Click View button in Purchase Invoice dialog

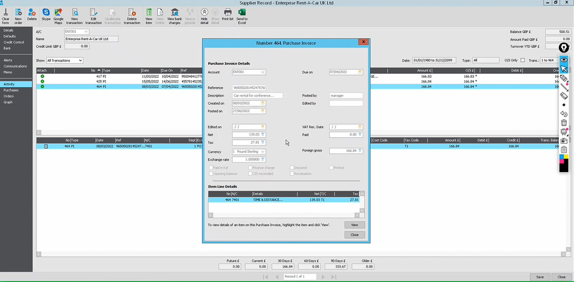click(x=354, y=225)
